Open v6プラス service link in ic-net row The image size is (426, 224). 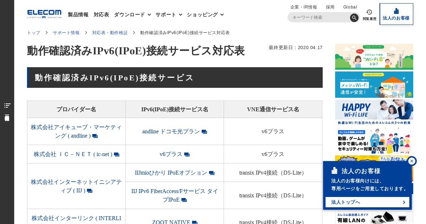[x=171, y=154]
